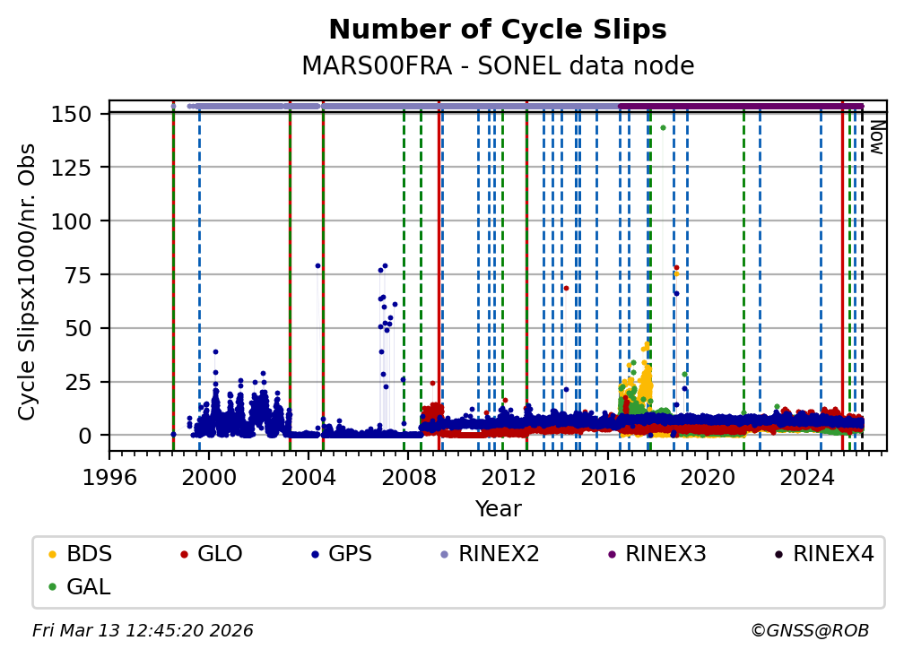Click the RINEX4 legend marker dot
This screenshot has width=904, height=658.
778,555
